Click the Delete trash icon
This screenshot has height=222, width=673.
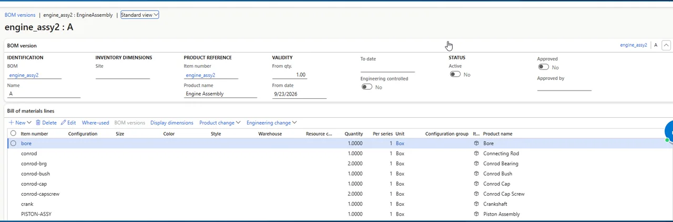coord(38,123)
